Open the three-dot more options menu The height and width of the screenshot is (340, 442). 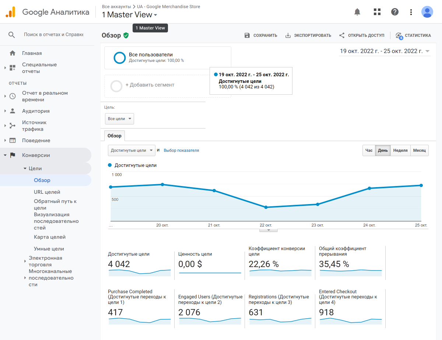pos(411,12)
